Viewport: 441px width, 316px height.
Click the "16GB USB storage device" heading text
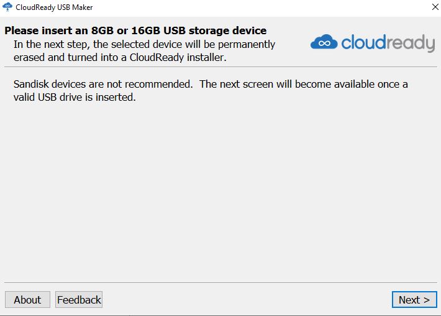tap(199, 30)
